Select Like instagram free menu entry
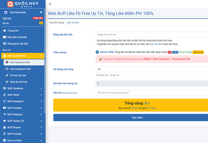 pos(24,69)
